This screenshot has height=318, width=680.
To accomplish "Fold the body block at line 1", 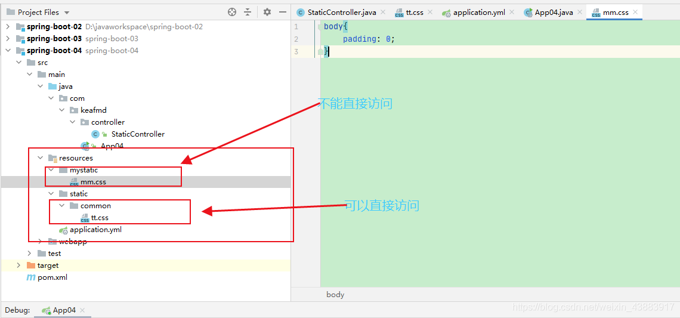I will pos(320,26).
